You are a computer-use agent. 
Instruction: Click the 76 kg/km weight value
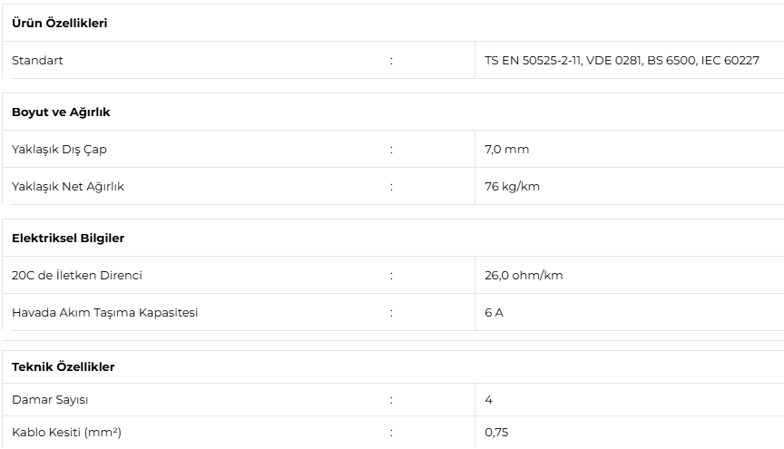coord(512,187)
